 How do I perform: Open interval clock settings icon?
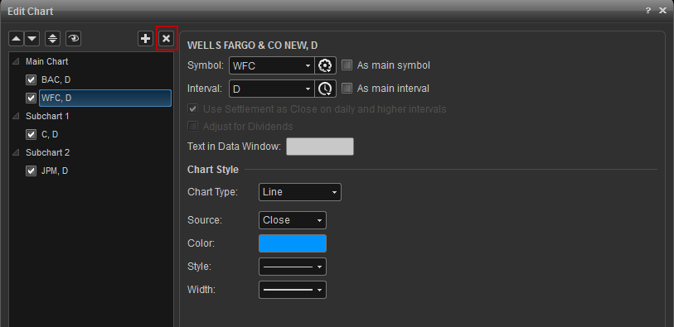326,89
